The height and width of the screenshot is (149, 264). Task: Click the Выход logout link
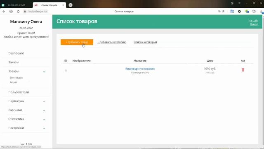254,24
